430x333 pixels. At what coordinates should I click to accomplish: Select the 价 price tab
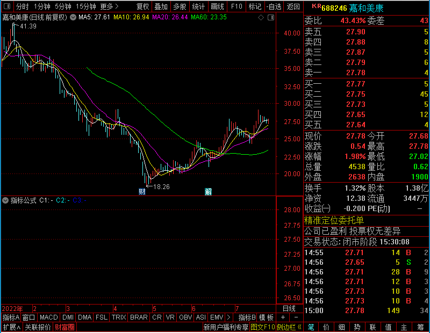[x=326, y=327]
